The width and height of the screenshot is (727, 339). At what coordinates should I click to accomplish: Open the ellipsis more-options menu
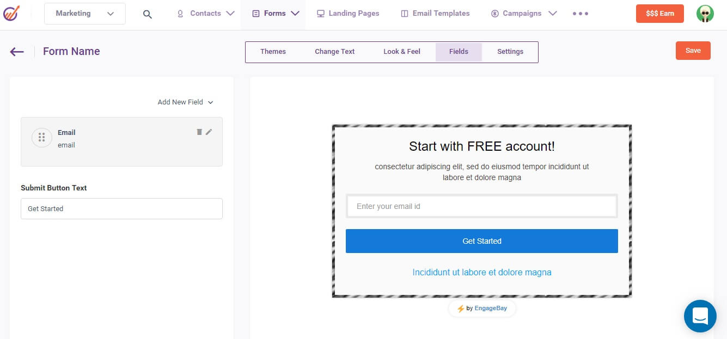pyautogui.click(x=579, y=13)
